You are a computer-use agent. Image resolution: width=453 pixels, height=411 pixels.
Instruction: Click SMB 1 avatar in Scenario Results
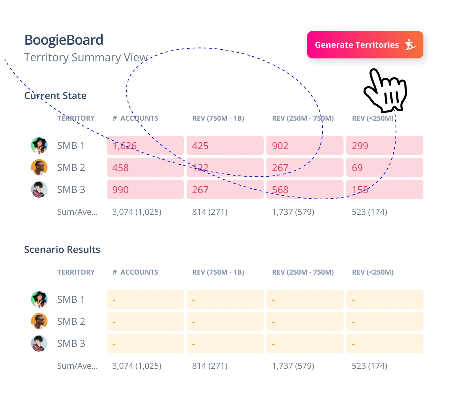[x=39, y=299]
